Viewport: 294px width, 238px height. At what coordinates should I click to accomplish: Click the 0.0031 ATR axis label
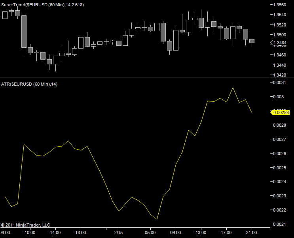[x=280, y=82]
